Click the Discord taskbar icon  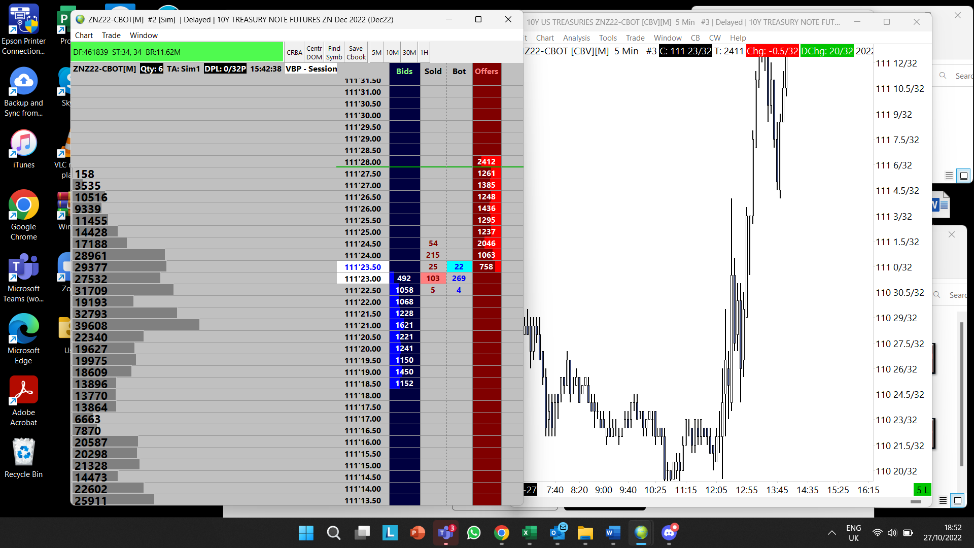[x=669, y=532]
